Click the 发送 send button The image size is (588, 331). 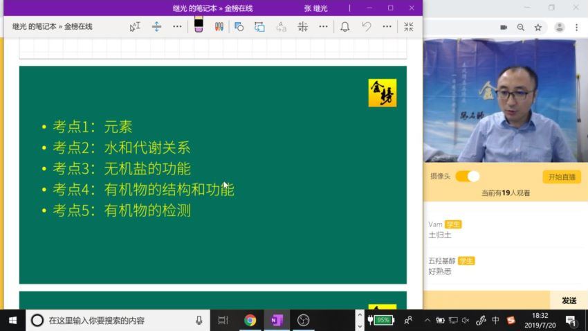point(569,301)
